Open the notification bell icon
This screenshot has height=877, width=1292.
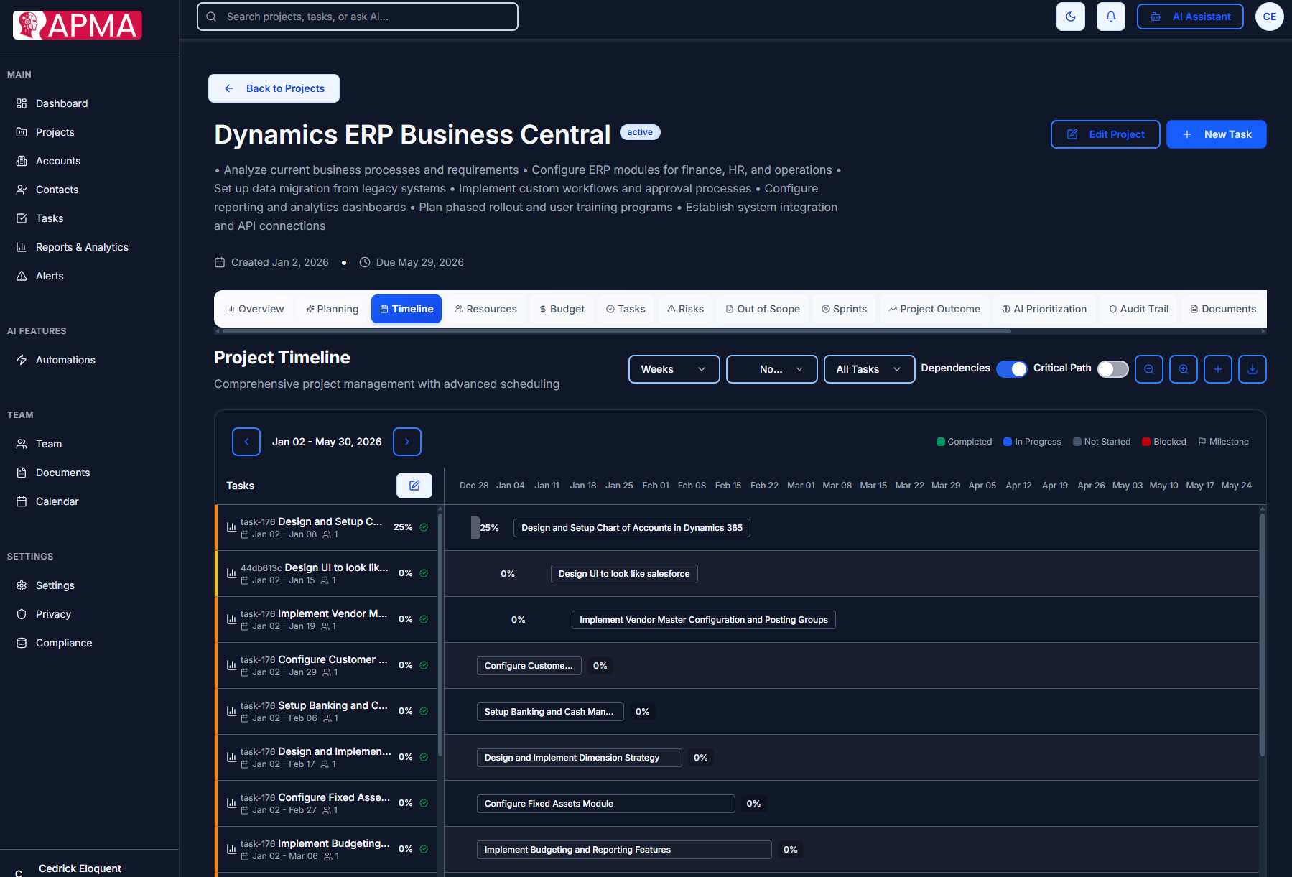[1111, 16]
